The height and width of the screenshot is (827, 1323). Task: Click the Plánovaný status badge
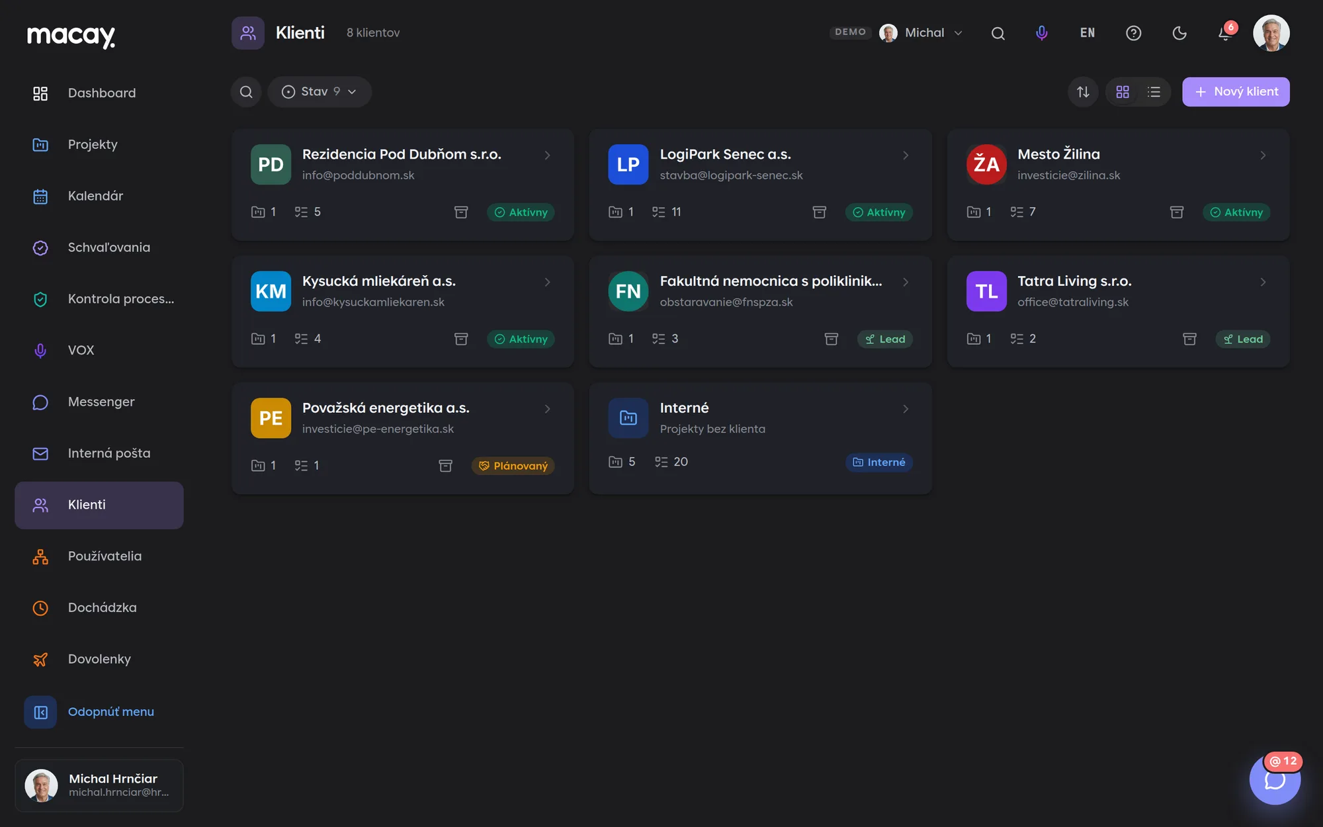(x=513, y=466)
